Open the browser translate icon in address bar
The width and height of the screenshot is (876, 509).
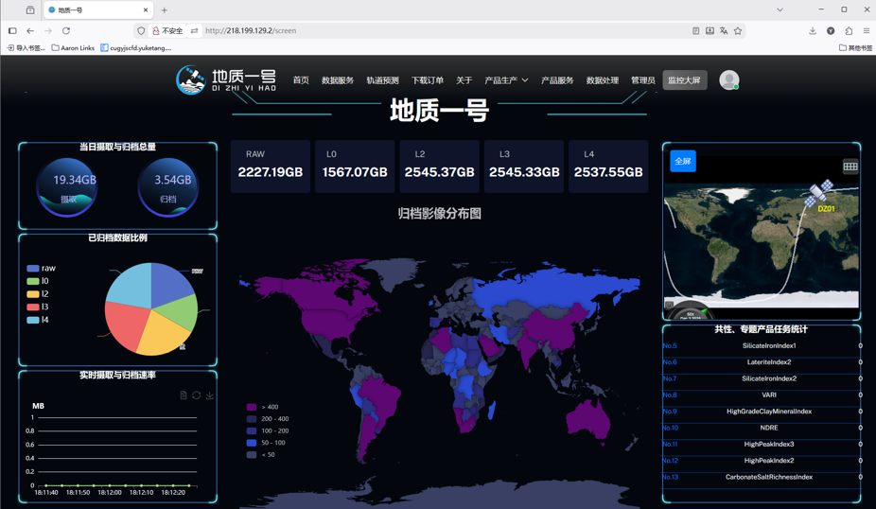724,30
